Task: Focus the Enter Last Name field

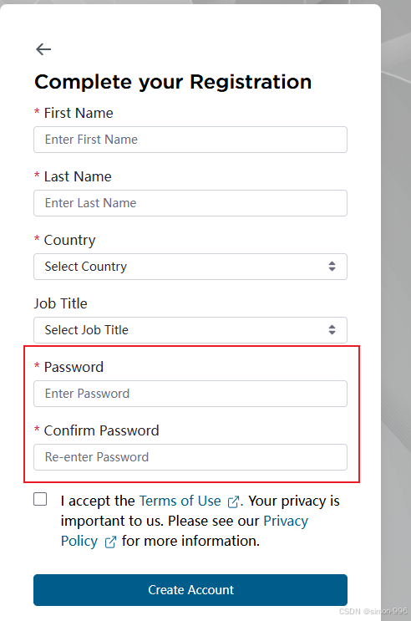Action: (x=190, y=203)
